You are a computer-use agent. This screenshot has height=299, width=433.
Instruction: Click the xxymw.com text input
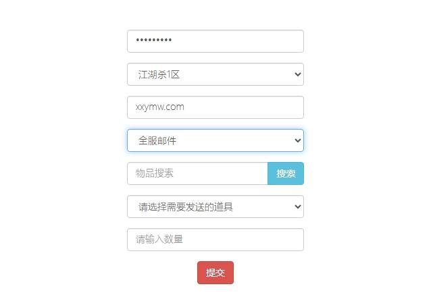pyautogui.click(x=215, y=107)
